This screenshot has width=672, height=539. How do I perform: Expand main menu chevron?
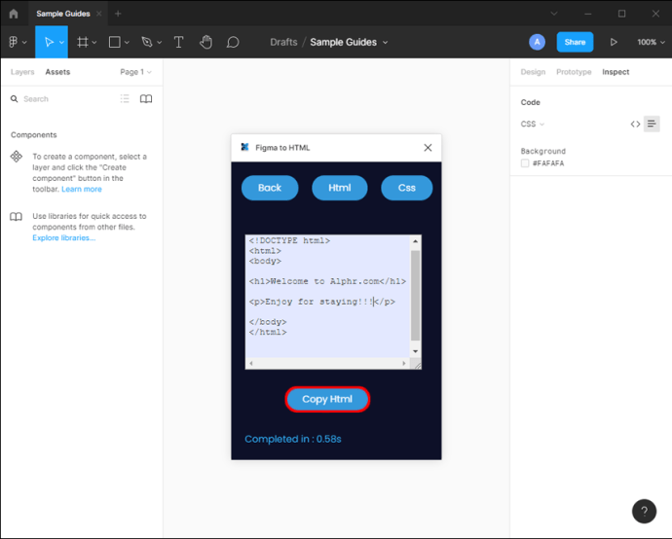(24, 43)
